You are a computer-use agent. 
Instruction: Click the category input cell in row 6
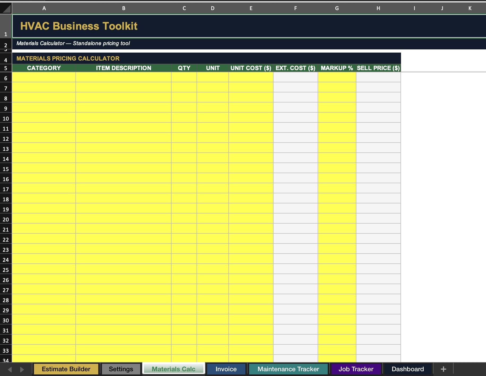44,77
